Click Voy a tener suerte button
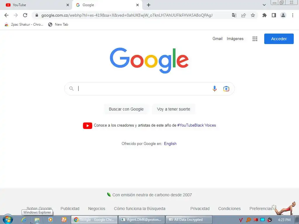This screenshot has width=299, height=224. pos(173,109)
